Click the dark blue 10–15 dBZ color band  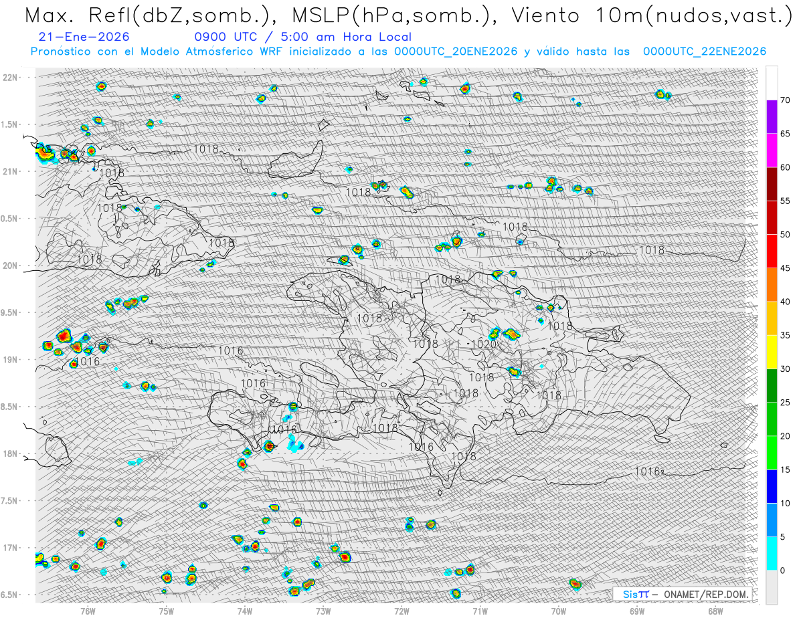[x=772, y=486]
